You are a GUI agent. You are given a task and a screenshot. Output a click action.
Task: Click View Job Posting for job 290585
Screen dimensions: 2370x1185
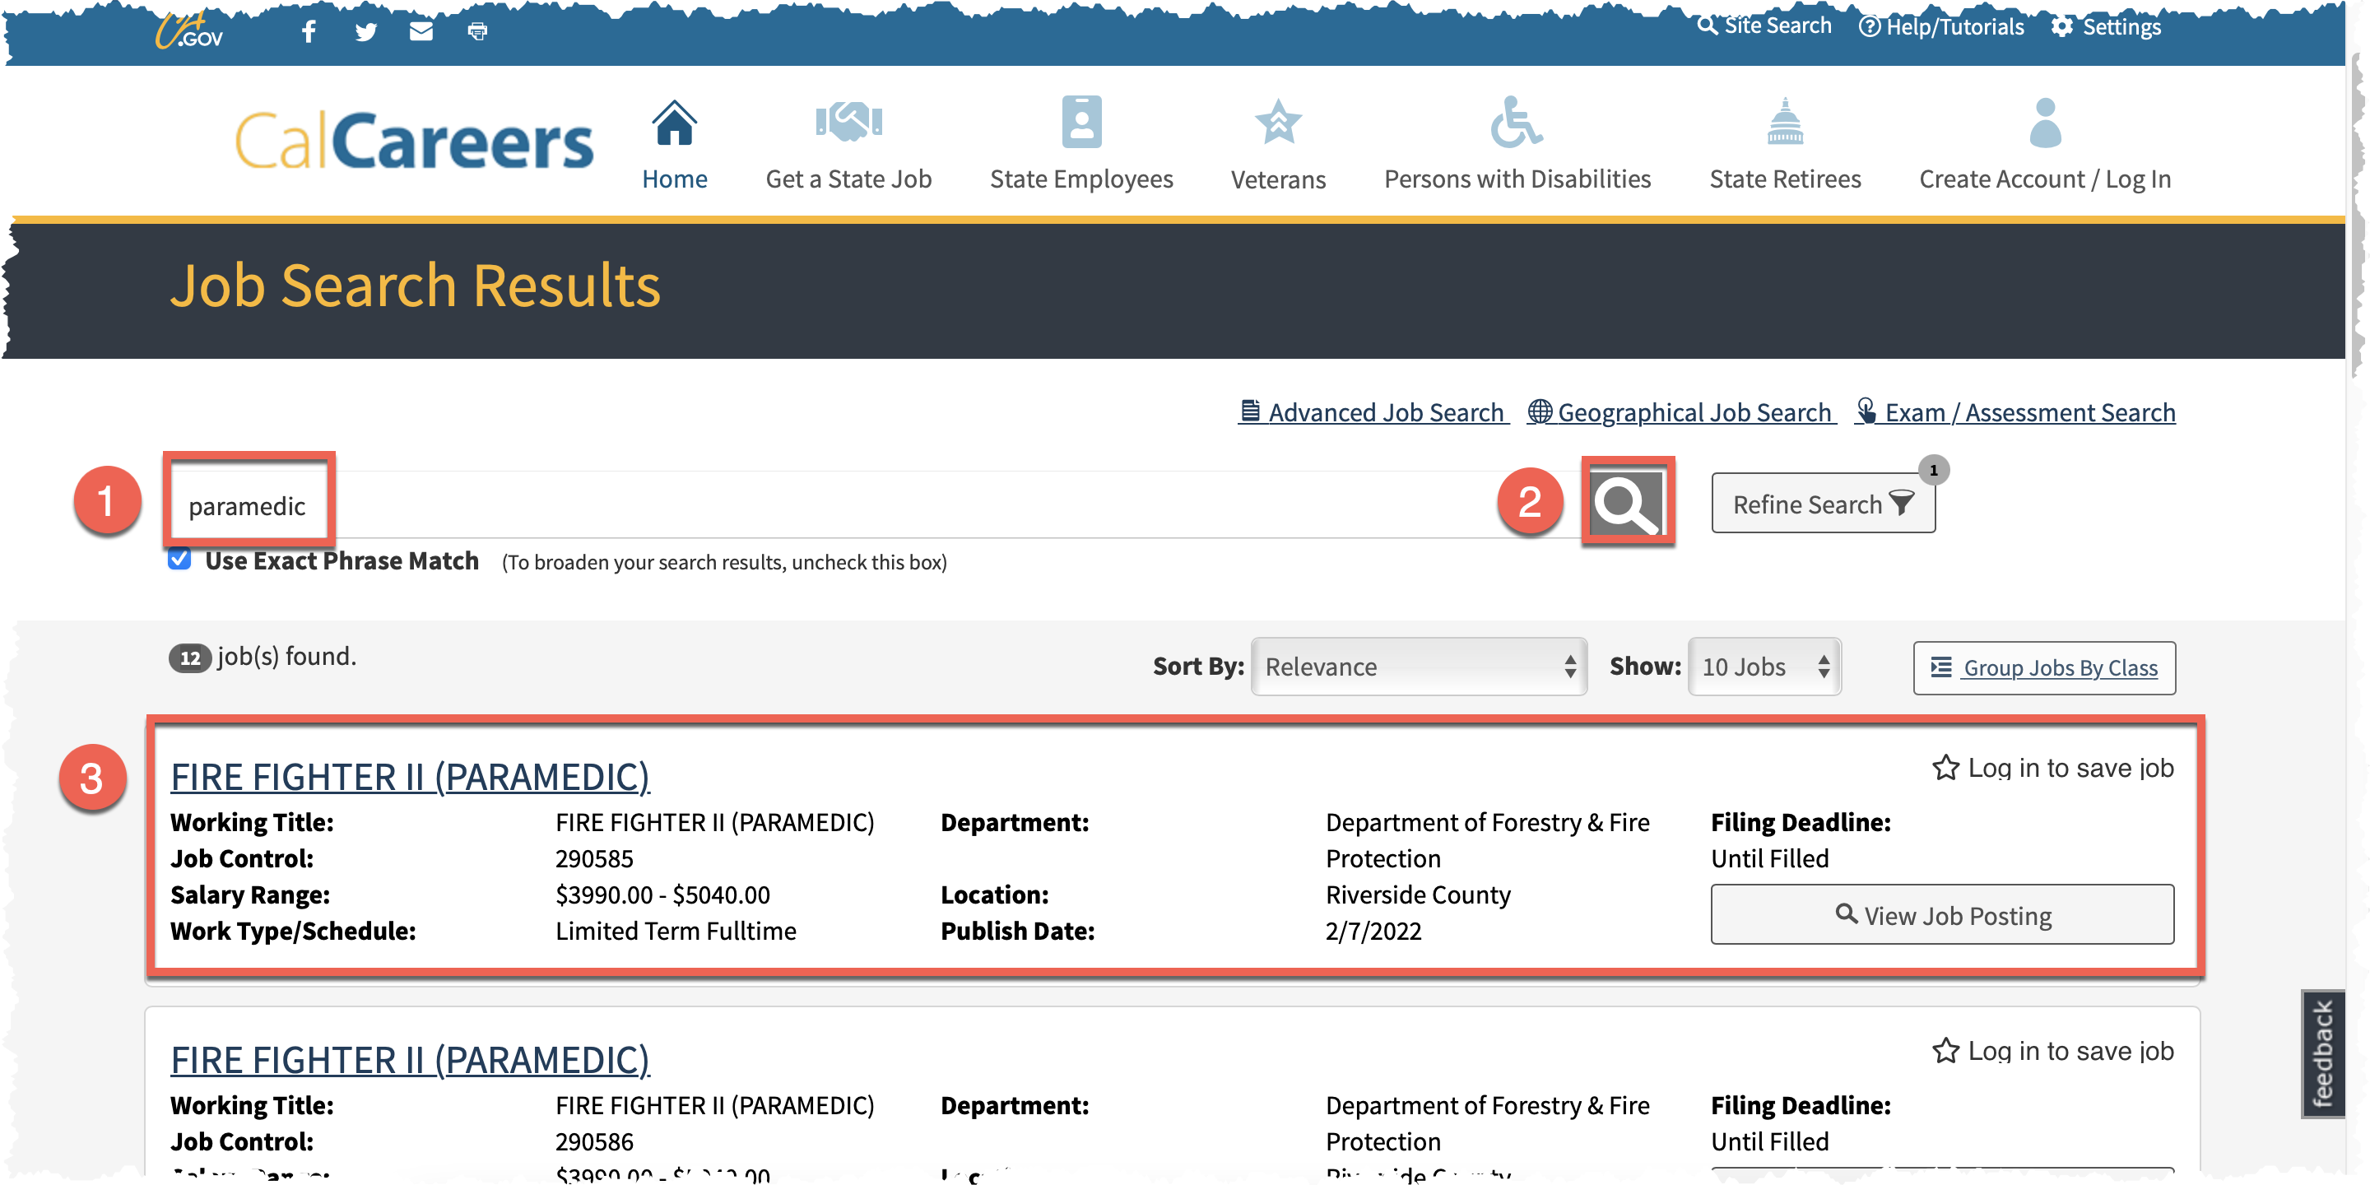coord(1942,914)
